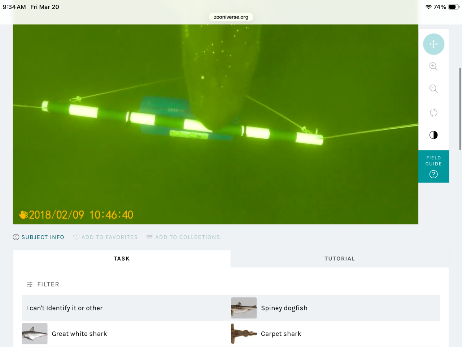Click the Carpet shark thumbnail
Viewport: 462px width, 347px height.
coord(244,334)
